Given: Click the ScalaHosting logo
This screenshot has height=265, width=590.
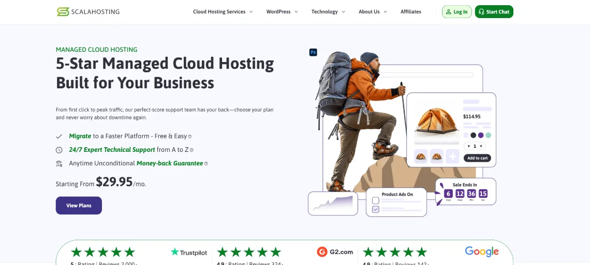Looking at the screenshot, I should pyautogui.click(x=88, y=12).
